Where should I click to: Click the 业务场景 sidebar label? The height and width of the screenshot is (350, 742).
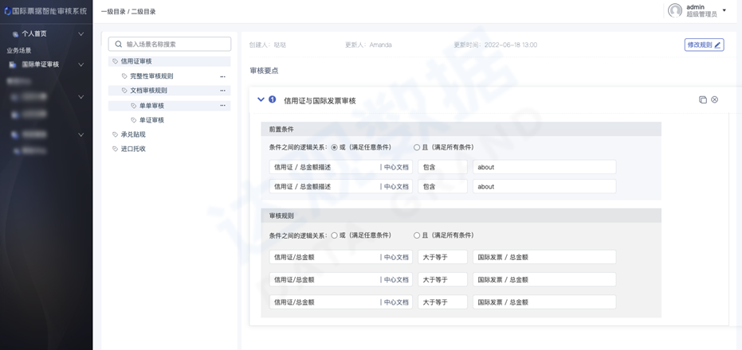19,51
